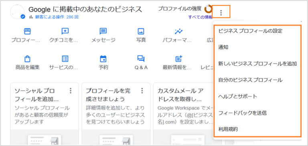Viewport: 308px width, 146px height.
Task: Click the Photos image icon
Action: tap(141, 31)
